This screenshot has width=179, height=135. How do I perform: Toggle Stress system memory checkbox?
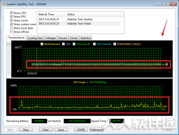coord(11,24)
